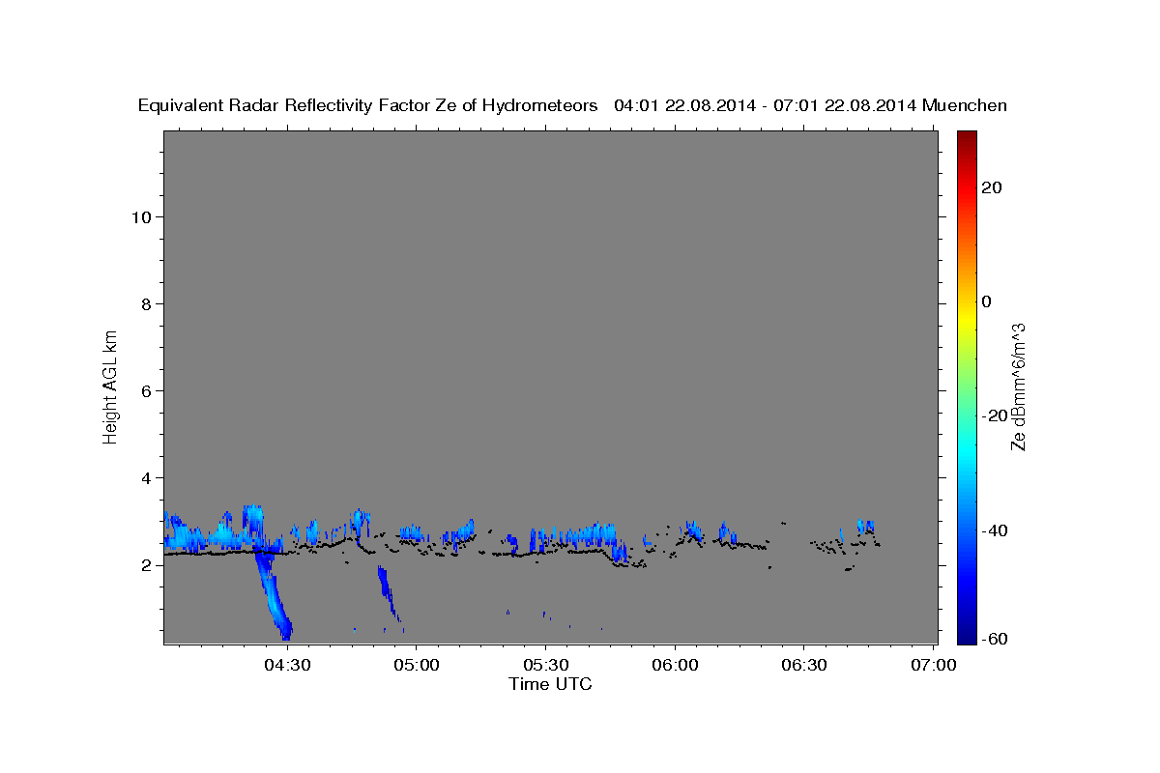Click the height tick label '2'

point(145,564)
